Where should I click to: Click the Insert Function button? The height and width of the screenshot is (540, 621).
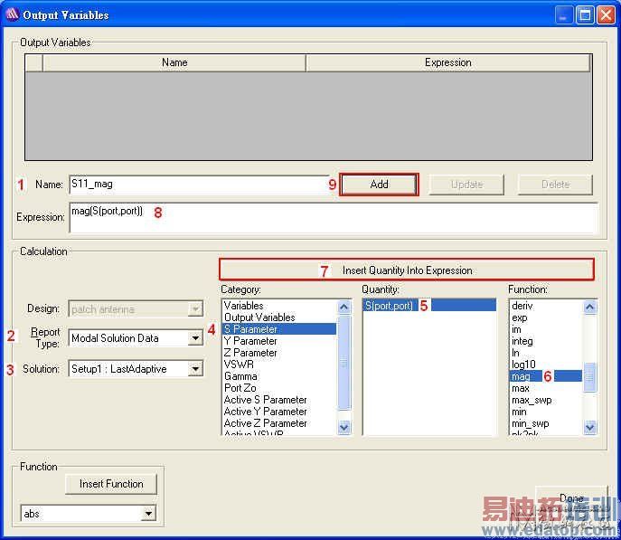coord(111,484)
